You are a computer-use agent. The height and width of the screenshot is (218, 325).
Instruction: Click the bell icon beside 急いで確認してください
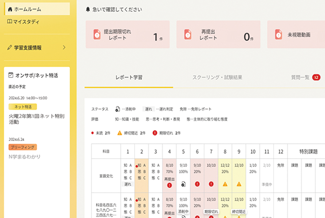[x=87, y=9]
